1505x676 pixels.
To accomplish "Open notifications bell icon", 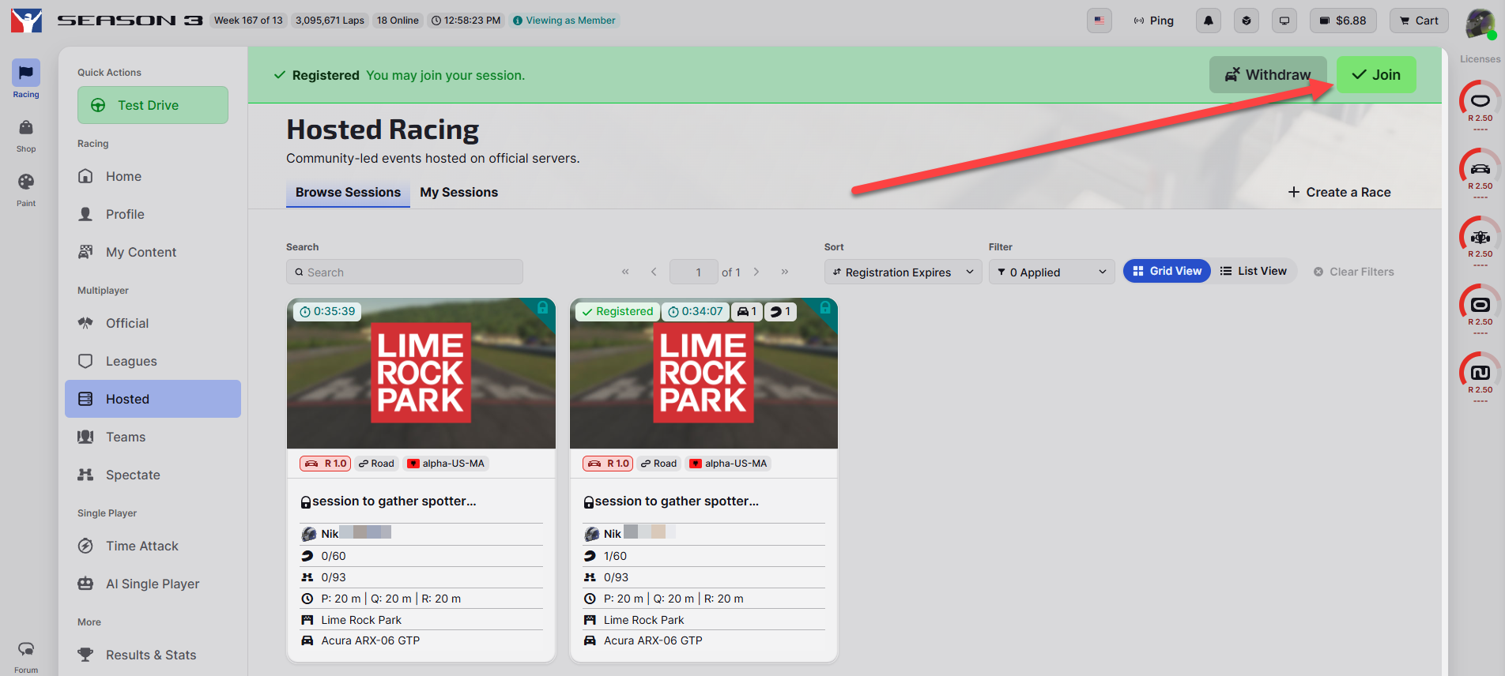I will pos(1208,21).
